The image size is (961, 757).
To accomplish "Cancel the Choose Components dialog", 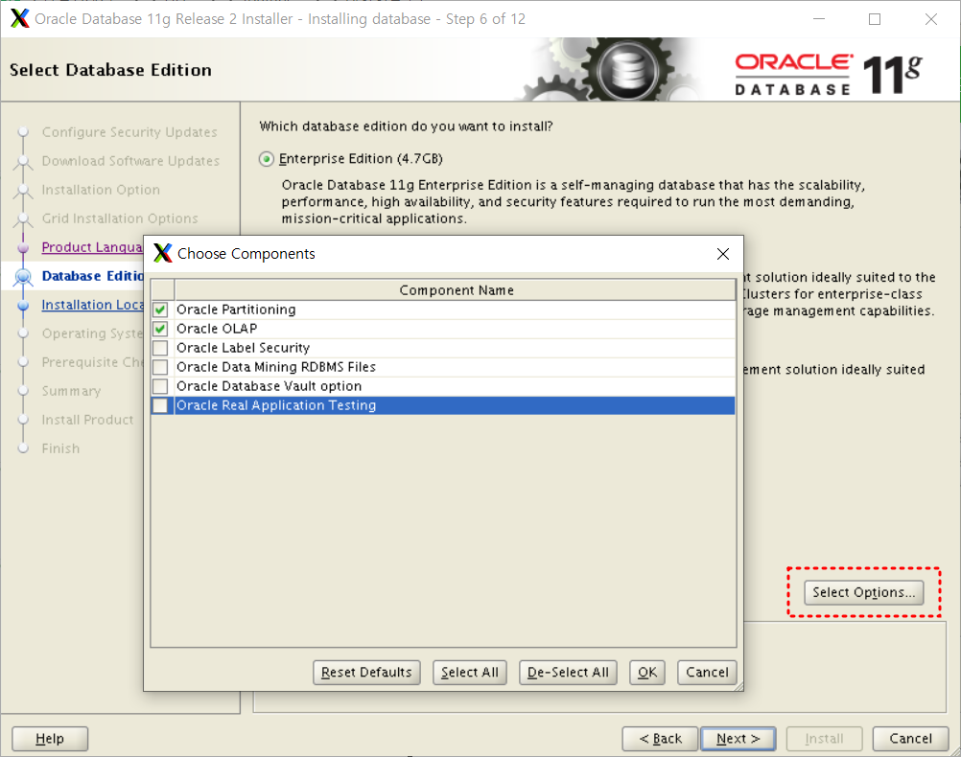I will point(707,673).
